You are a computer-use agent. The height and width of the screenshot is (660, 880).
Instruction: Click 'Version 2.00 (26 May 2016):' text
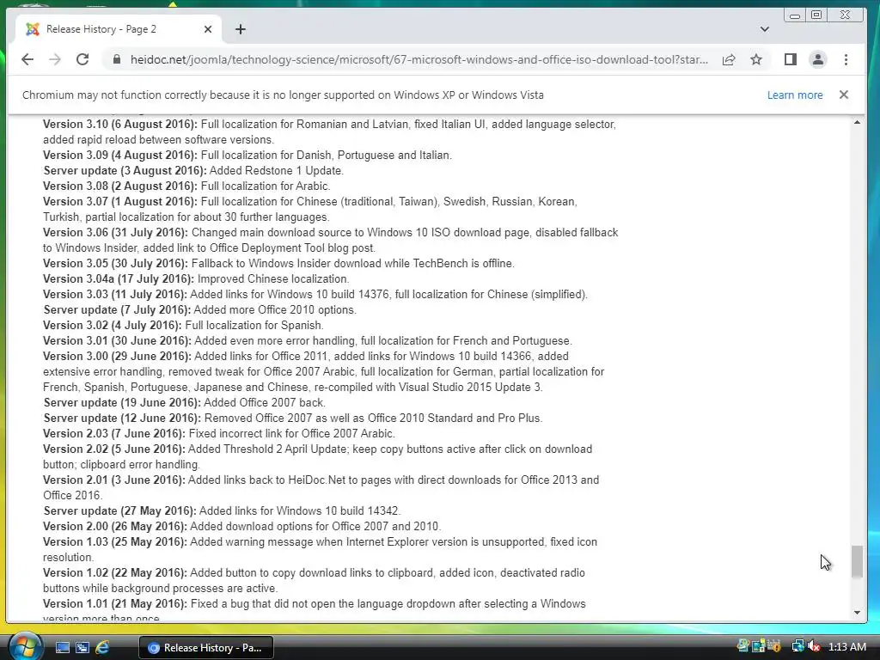(115, 527)
